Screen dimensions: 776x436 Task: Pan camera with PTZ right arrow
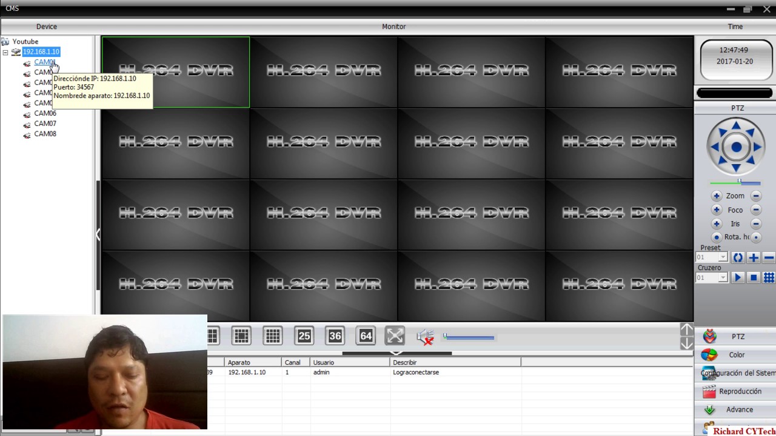(758, 147)
